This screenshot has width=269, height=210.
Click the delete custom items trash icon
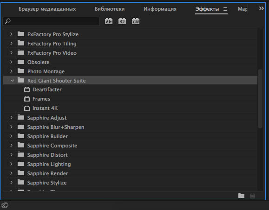pos(252,196)
